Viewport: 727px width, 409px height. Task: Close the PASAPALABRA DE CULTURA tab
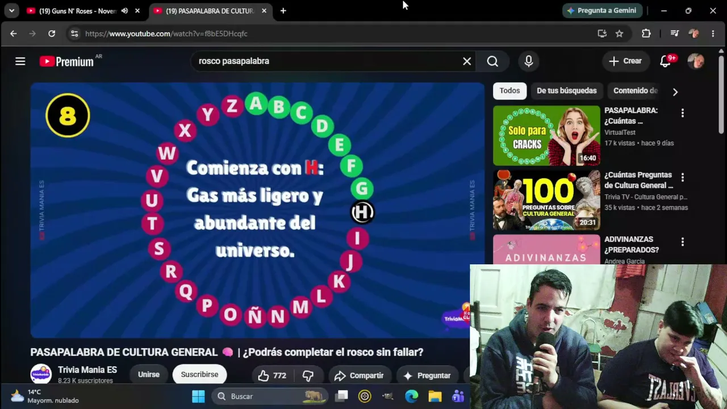point(264,11)
